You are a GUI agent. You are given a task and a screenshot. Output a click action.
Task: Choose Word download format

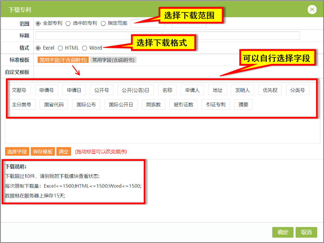click(84, 48)
